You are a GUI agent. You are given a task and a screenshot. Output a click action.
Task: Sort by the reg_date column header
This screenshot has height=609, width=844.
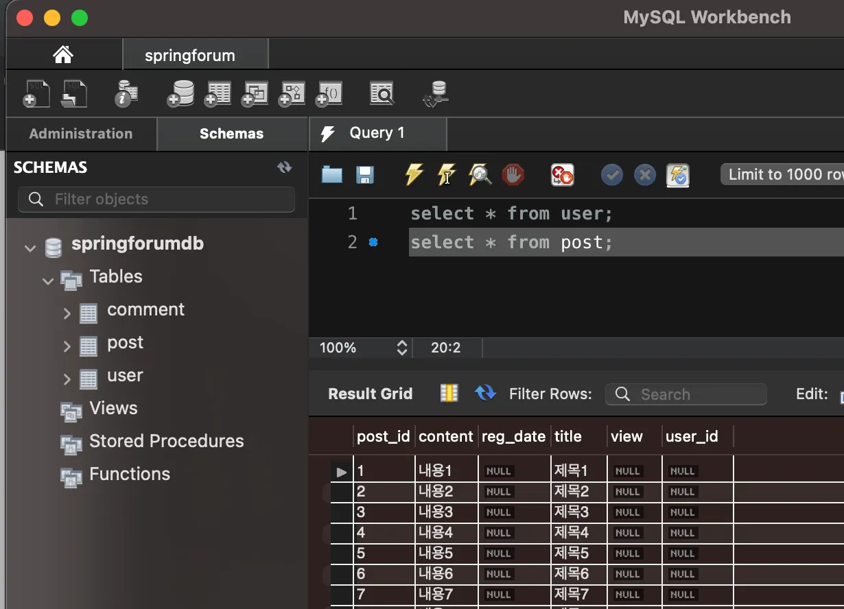tap(514, 436)
